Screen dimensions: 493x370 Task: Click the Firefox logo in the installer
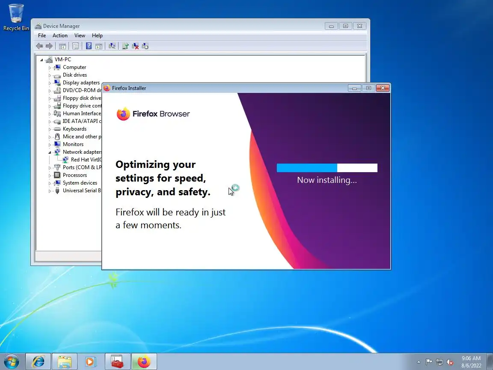[x=123, y=114]
